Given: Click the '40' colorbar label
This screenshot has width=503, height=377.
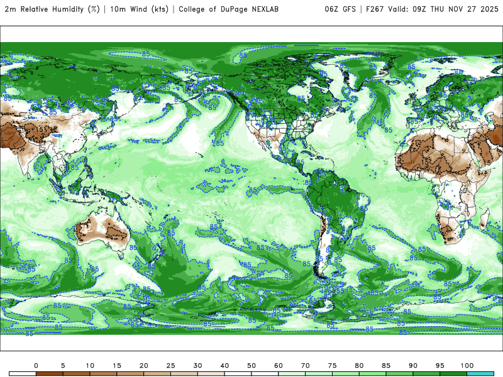Looking at the screenshot, I should (x=224, y=366).
